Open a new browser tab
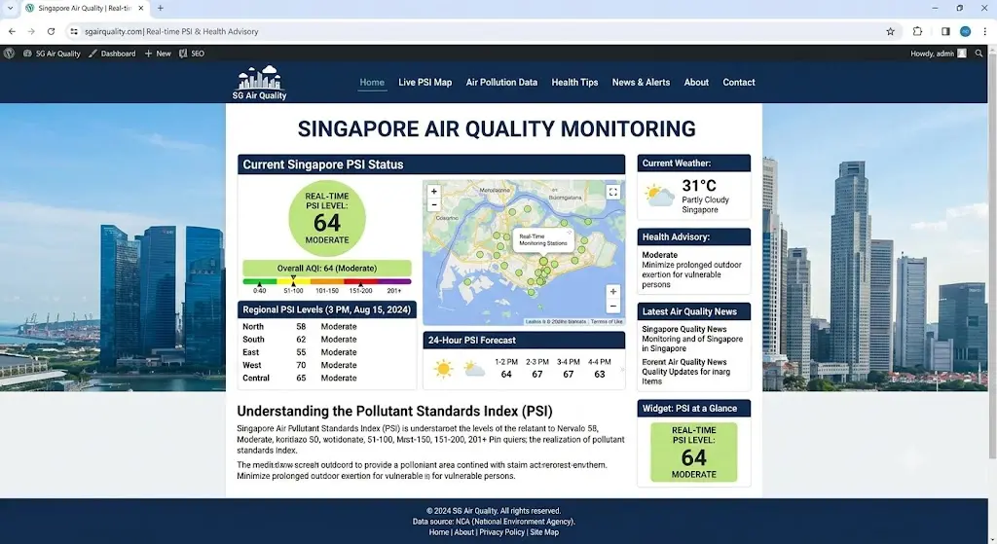 [x=161, y=8]
